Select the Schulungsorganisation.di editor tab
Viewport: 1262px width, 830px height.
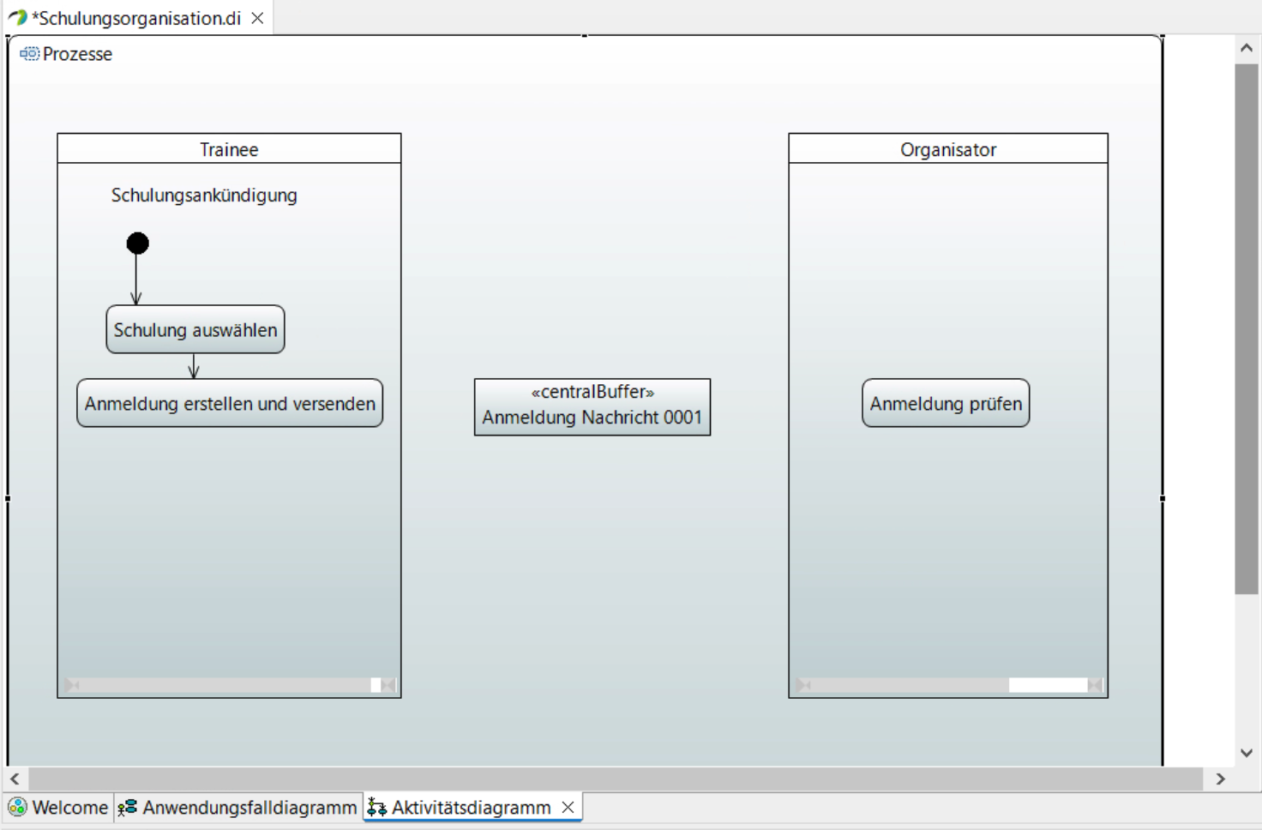(x=137, y=18)
